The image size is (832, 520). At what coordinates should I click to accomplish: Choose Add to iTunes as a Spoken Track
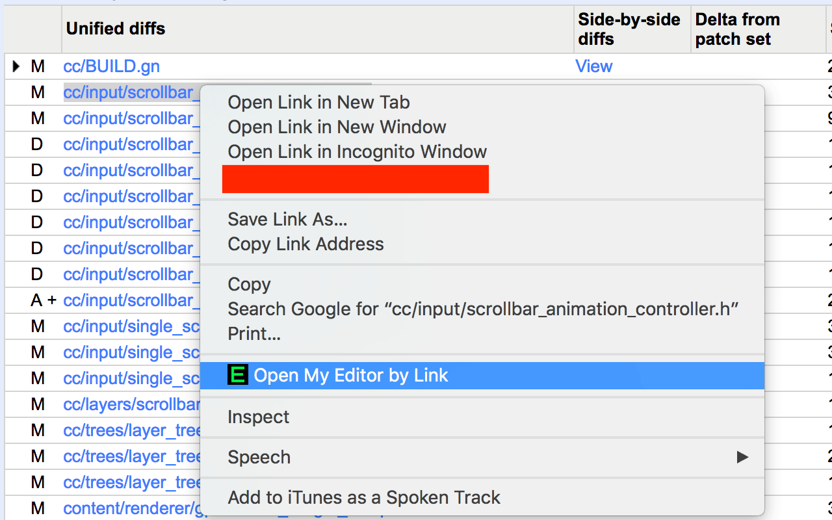[x=363, y=497]
